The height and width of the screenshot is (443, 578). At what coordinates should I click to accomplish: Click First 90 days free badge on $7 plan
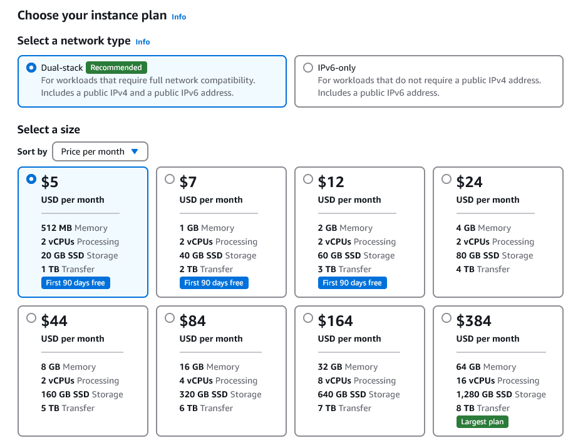click(x=214, y=283)
